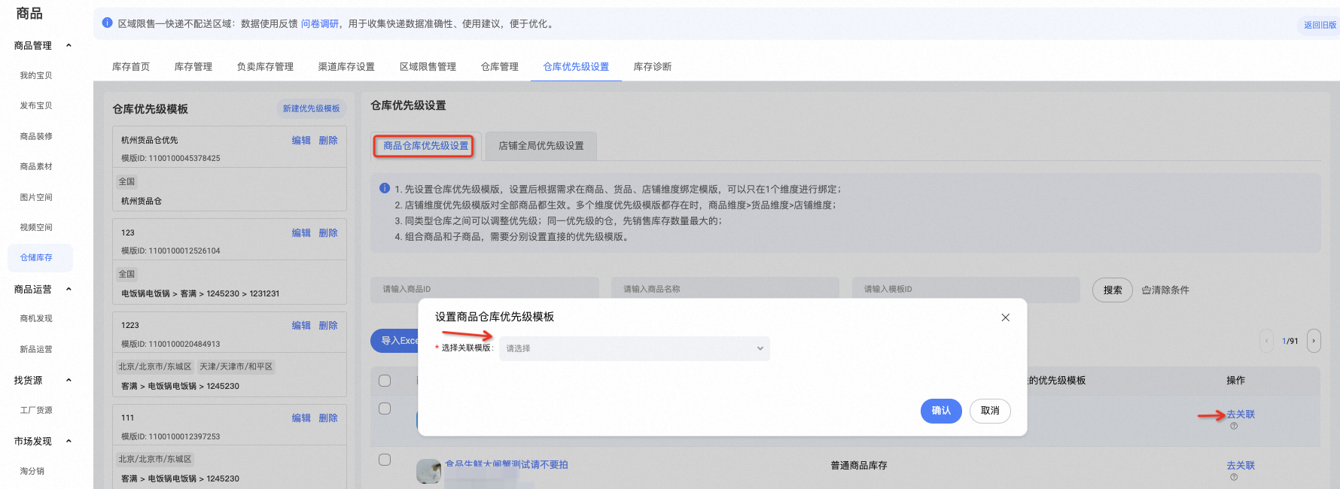
Task: Click the info icon in top banner
Action: click(x=108, y=23)
